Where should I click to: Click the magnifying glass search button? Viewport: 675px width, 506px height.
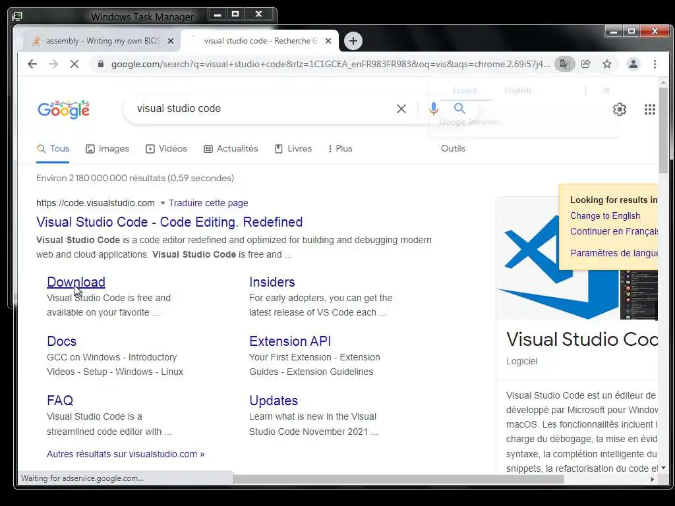pos(459,109)
